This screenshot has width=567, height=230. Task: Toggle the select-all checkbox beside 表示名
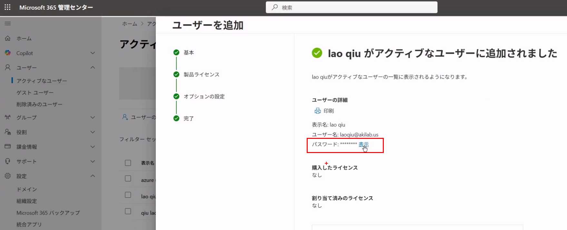coord(128,163)
